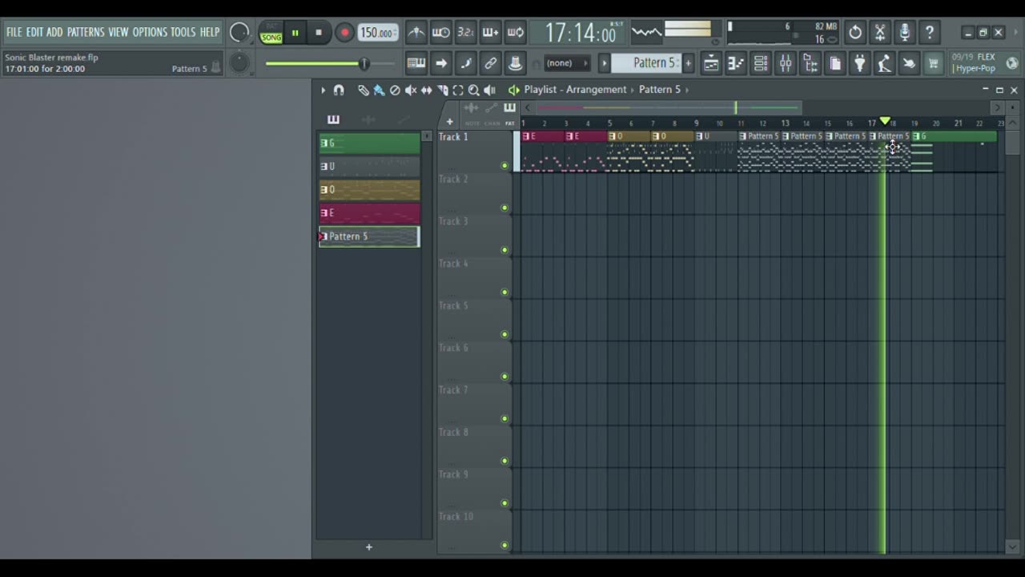Select the Draw pencil tool in Playlist
The width and height of the screenshot is (1025, 577).
tap(364, 91)
